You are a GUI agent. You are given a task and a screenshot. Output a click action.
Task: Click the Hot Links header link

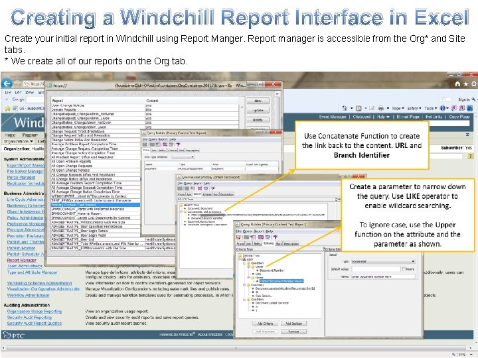tap(434, 117)
